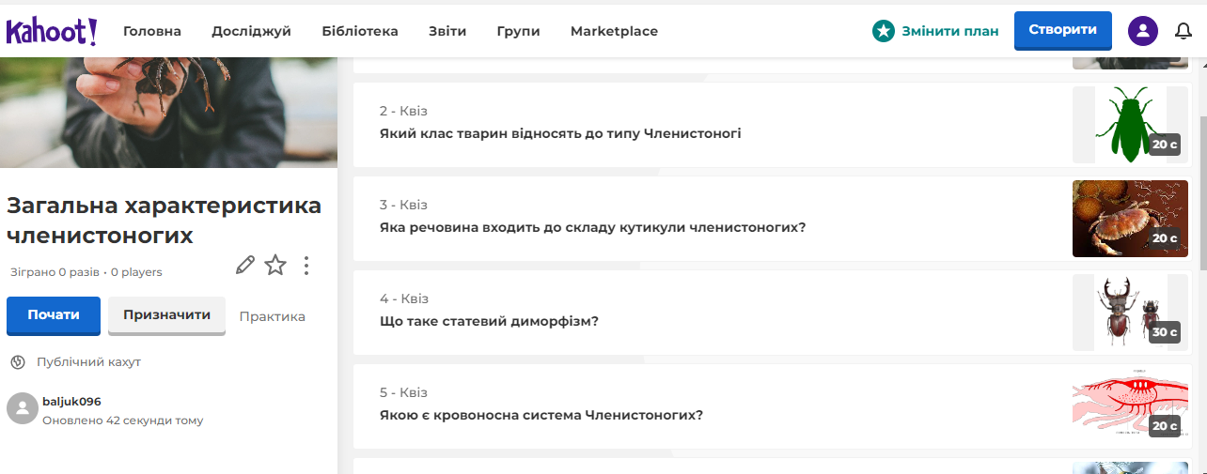
Task: Click the pencil edit icon
Action: pos(245,266)
